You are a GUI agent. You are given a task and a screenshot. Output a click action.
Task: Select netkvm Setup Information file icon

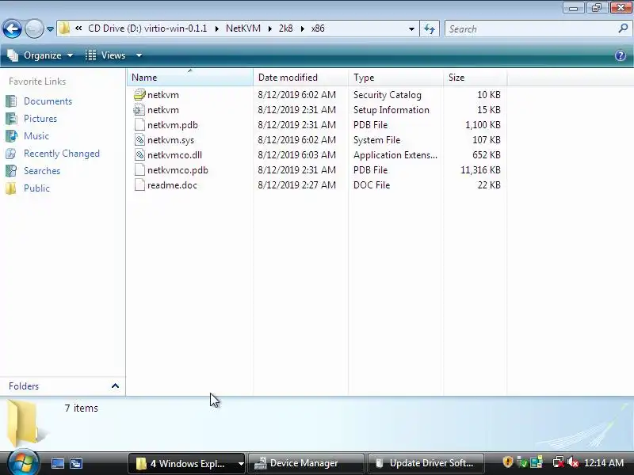tap(139, 110)
